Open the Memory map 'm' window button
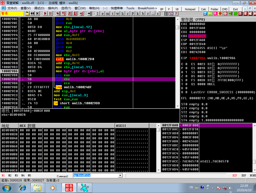 click(108, 14)
